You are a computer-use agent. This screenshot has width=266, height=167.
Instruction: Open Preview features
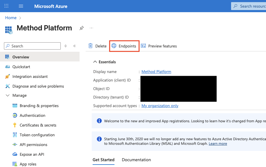[x=159, y=46]
